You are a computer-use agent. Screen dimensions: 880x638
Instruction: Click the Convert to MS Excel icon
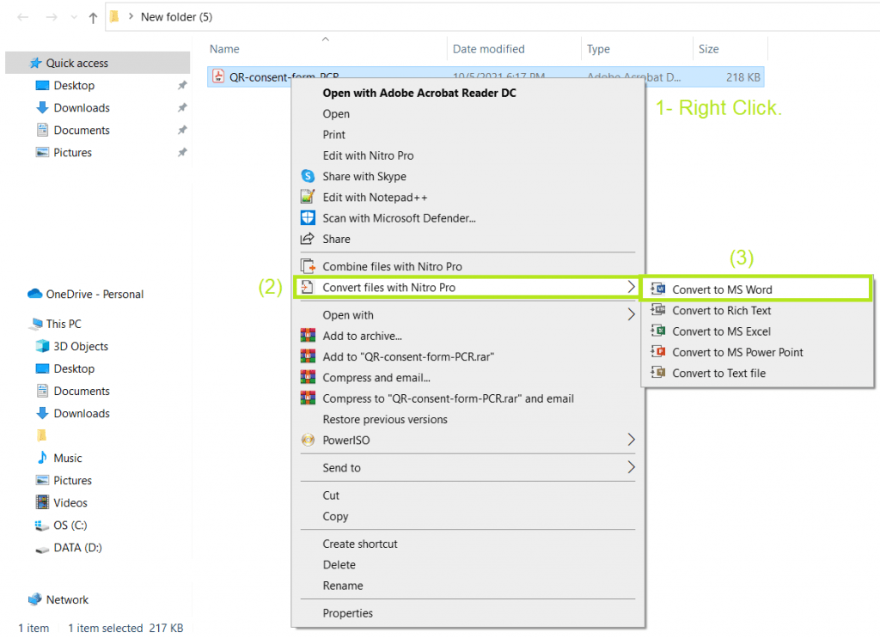click(x=659, y=331)
